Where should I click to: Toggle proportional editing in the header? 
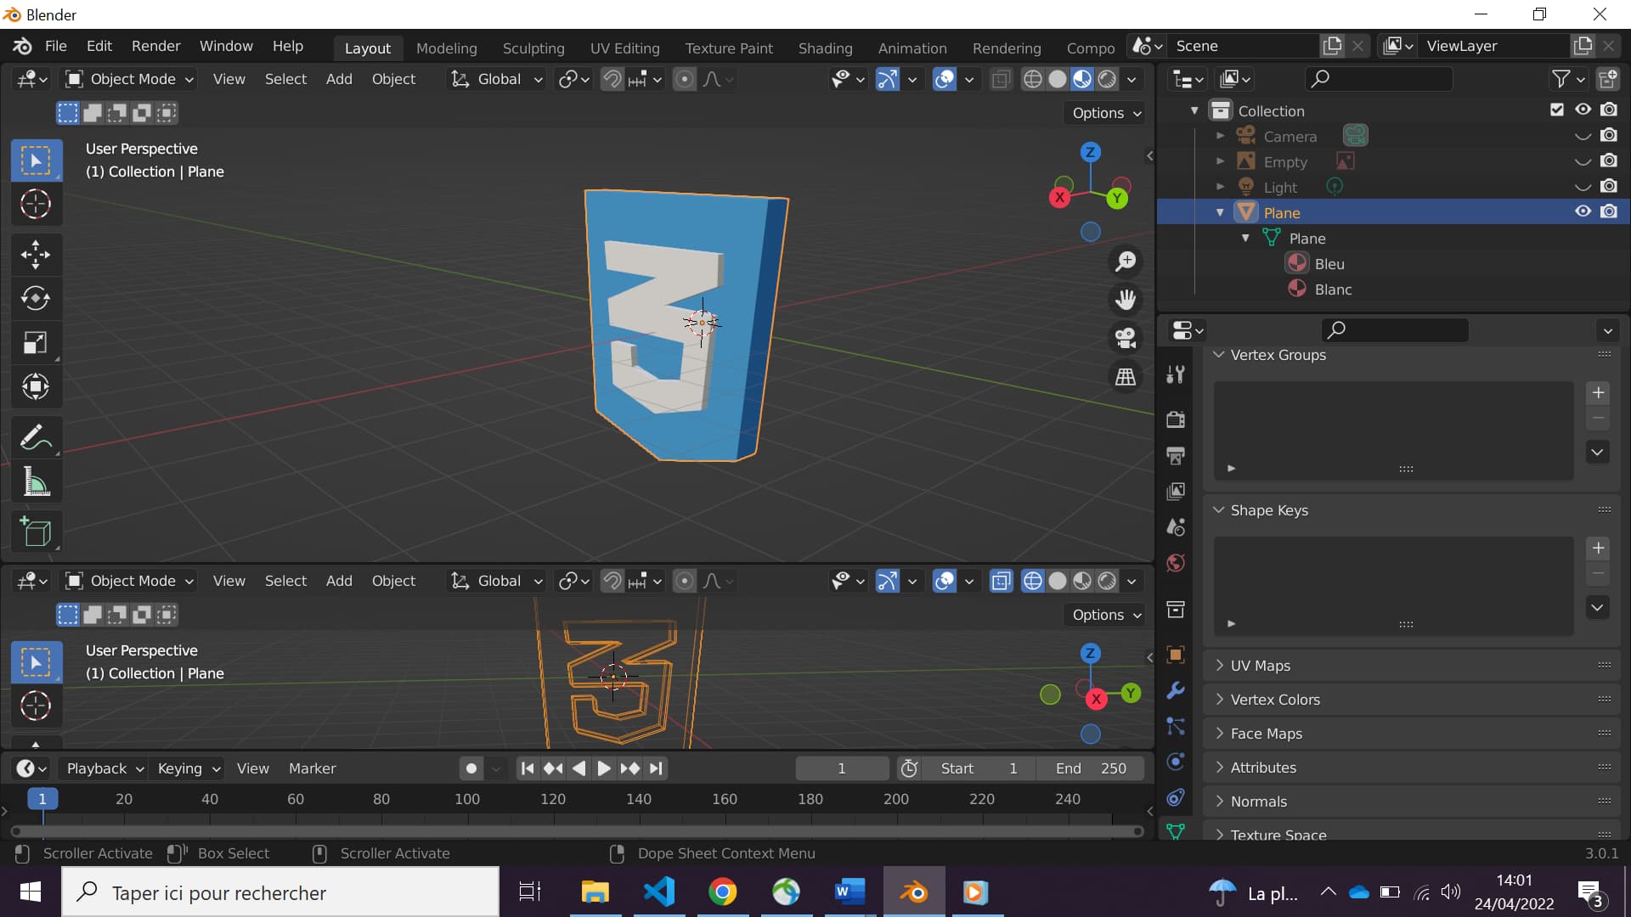[x=685, y=78]
